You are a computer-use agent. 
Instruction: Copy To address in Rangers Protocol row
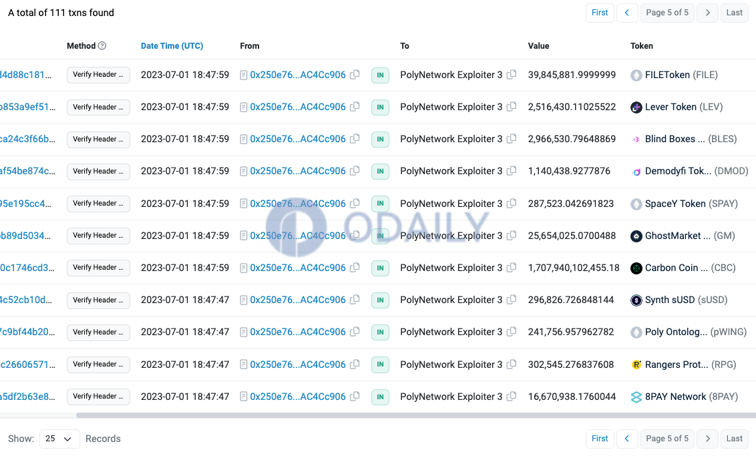tap(512, 364)
